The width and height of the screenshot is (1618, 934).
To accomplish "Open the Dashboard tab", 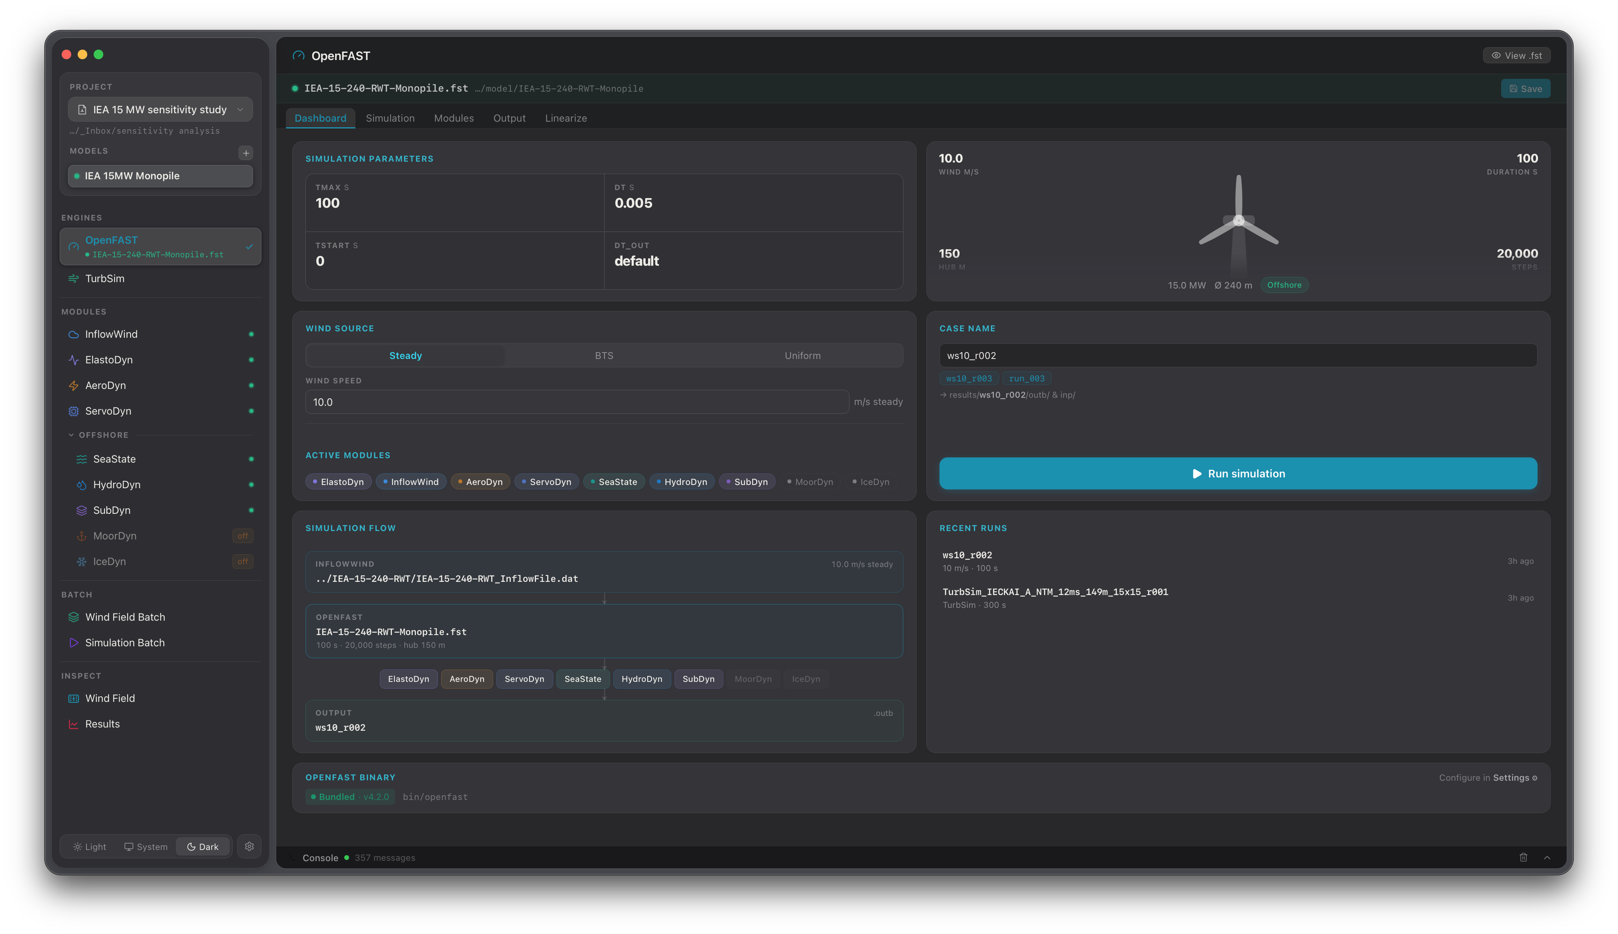I will tap(320, 118).
